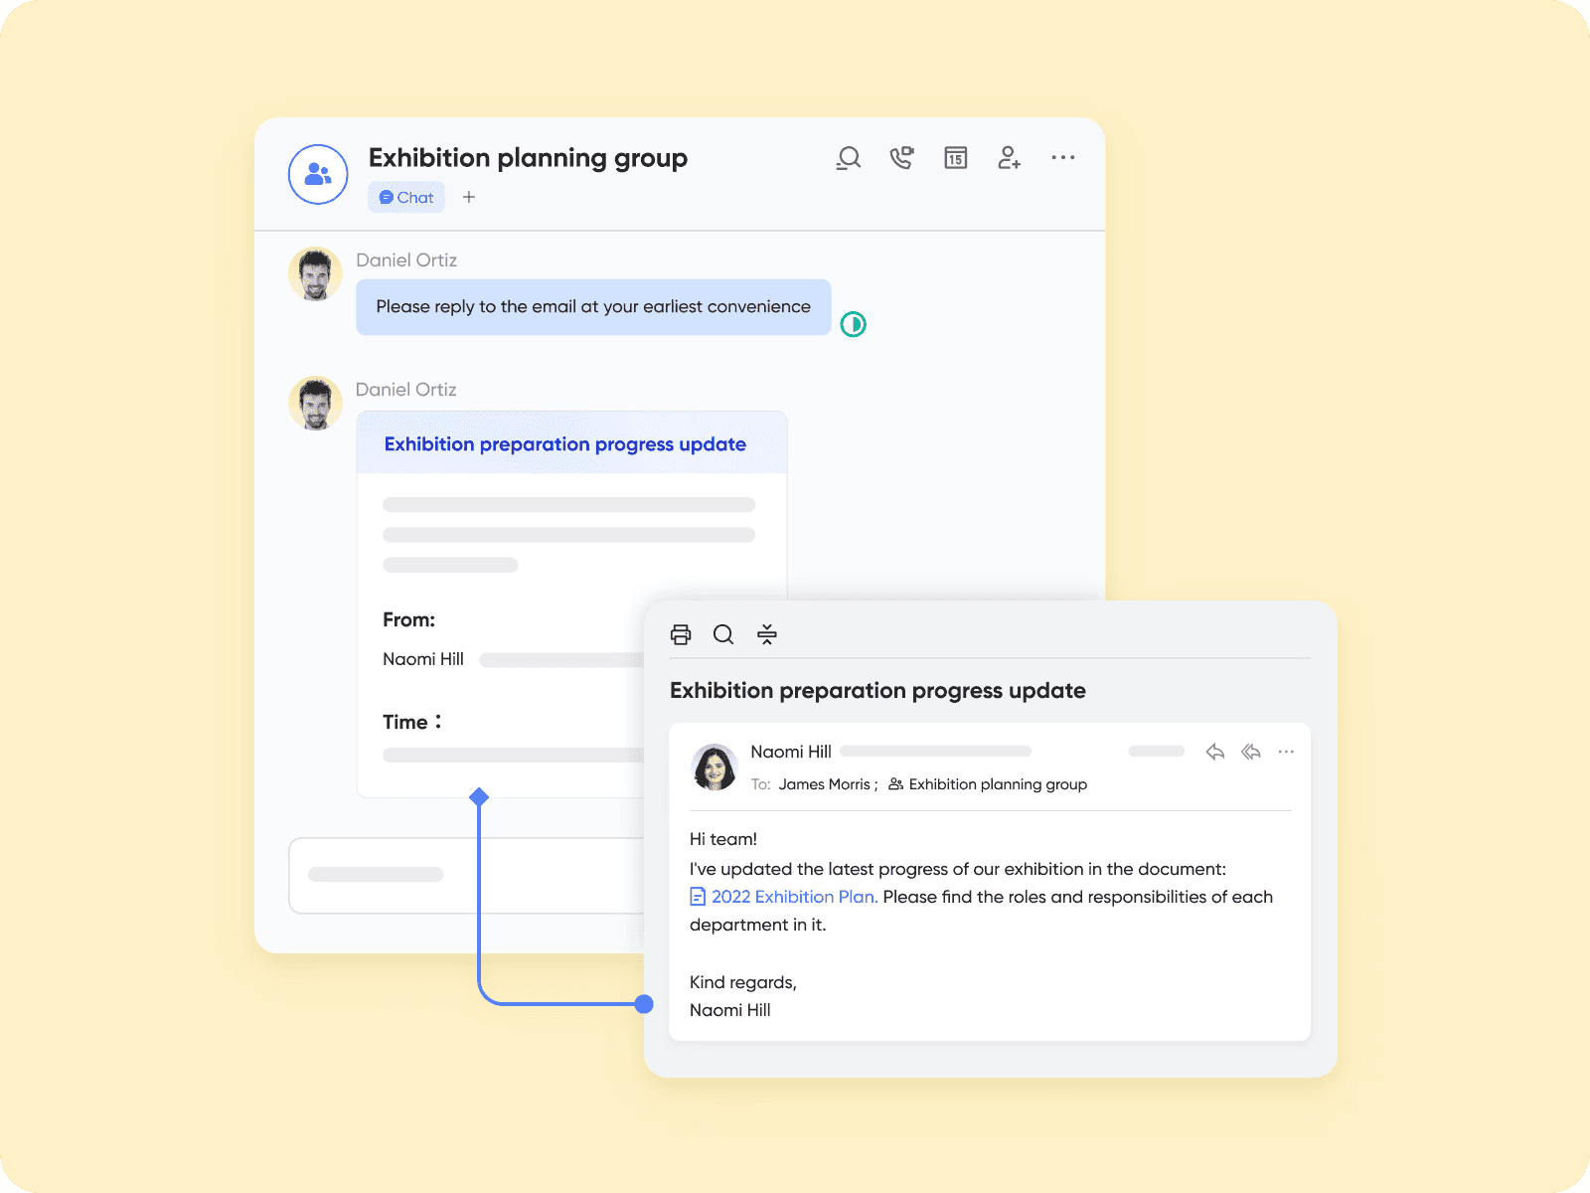Select the Chat tab
1590x1193 pixels.
point(405,197)
